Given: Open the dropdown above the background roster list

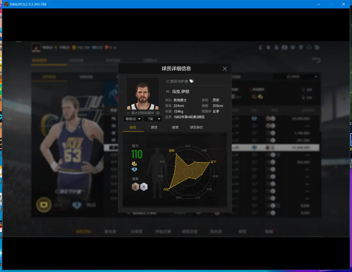Looking at the screenshot, I should [x=296, y=77].
